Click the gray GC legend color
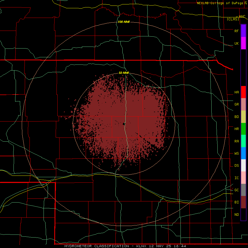 243,190
